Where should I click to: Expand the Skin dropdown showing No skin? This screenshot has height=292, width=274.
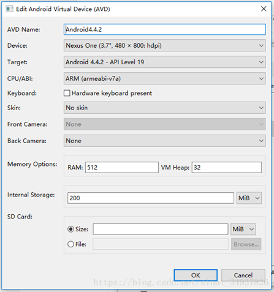click(164, 108)
